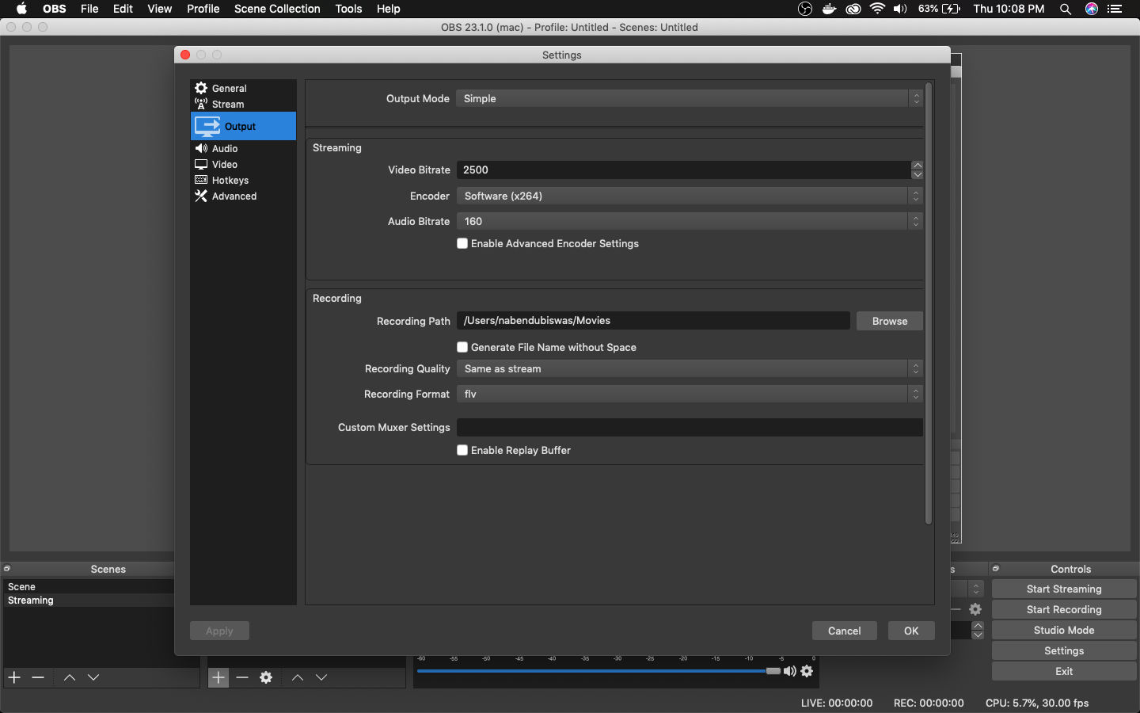Click Exit button in Controls
The width and height of the screenshot is (1140, 713).
click(1064, 671)
